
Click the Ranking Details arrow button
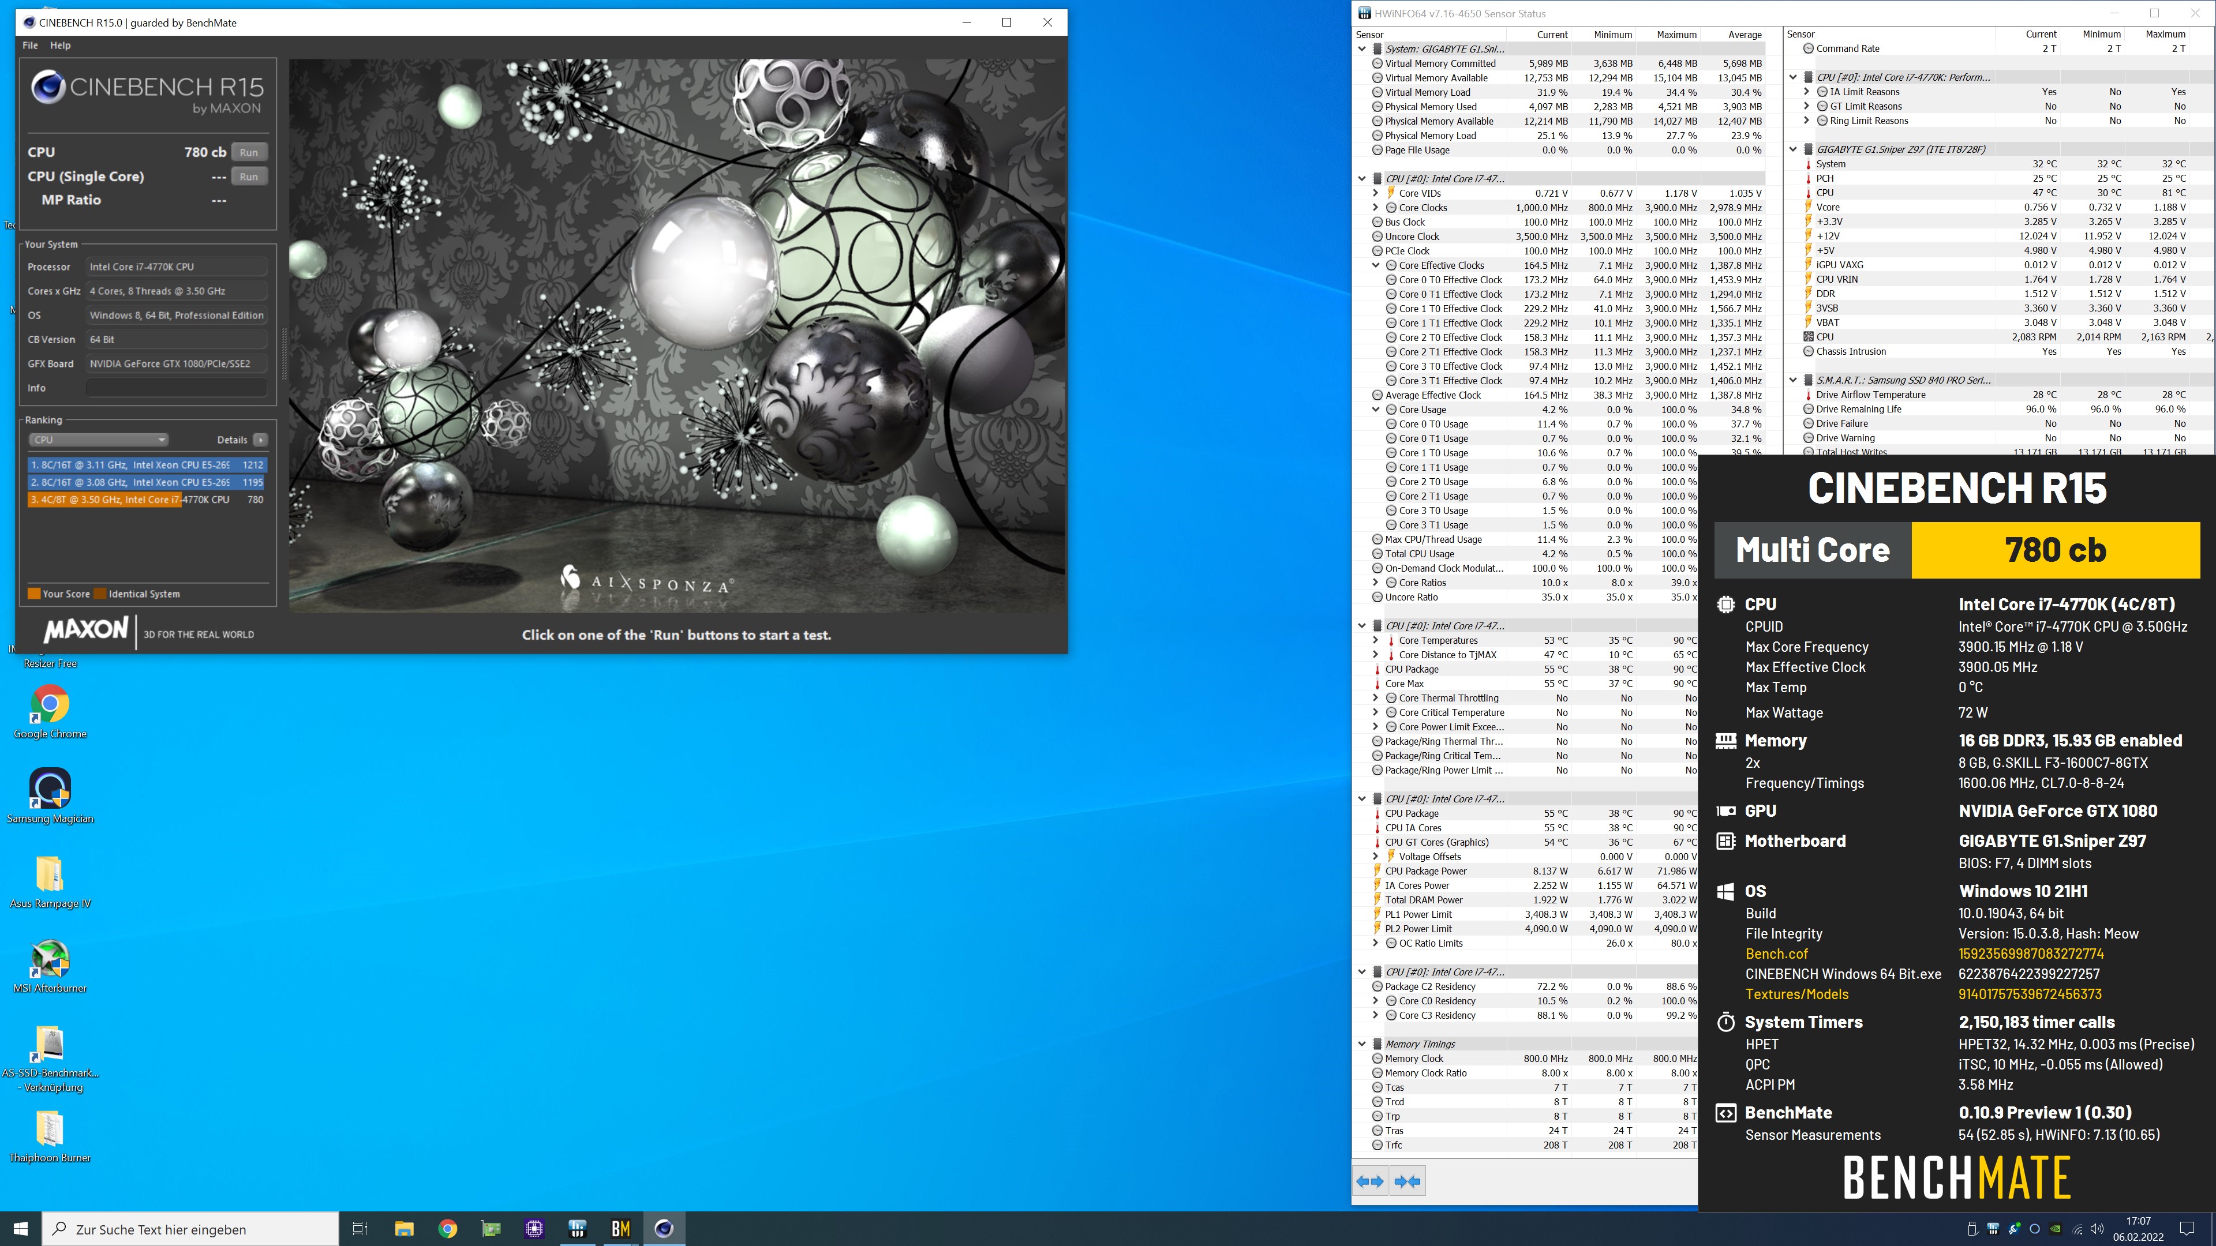(x=261, y=440)
